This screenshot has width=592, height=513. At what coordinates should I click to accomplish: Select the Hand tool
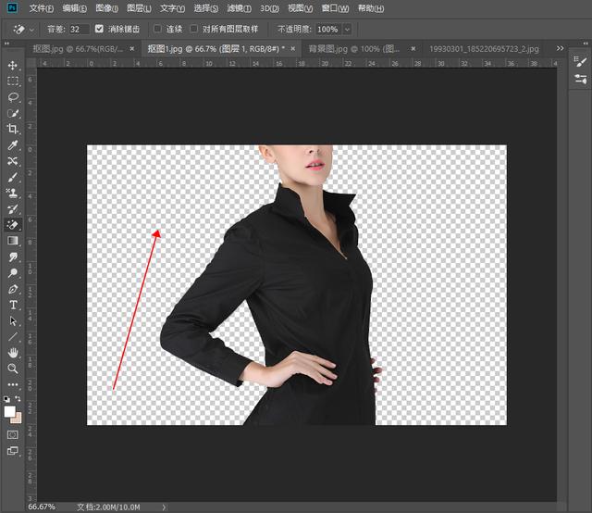pos(13,353)
